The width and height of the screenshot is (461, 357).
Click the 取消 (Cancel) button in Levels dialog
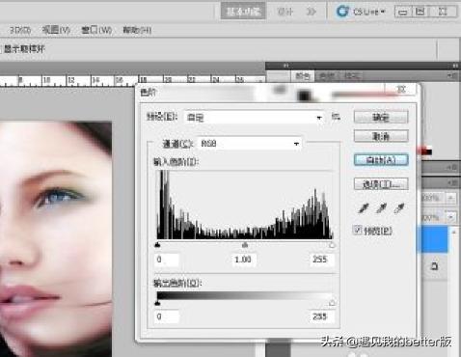(x=381, y=136)
